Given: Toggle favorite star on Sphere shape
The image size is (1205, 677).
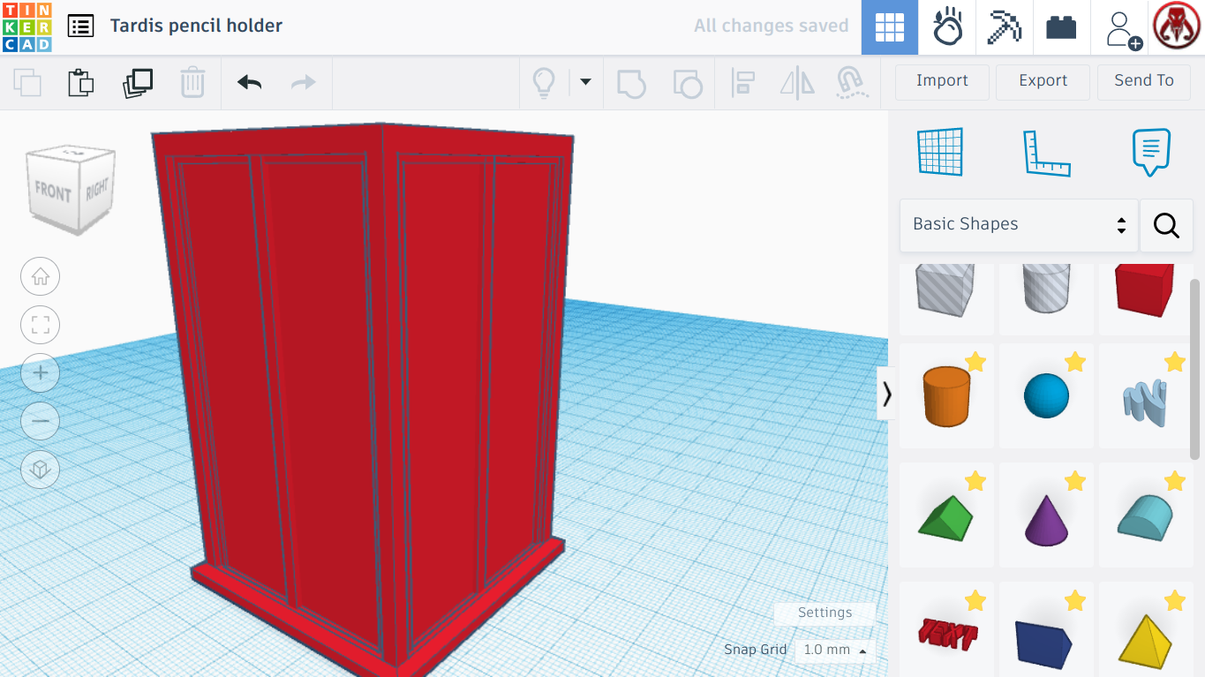Looking at the screenshot, I should (1075, 362).
